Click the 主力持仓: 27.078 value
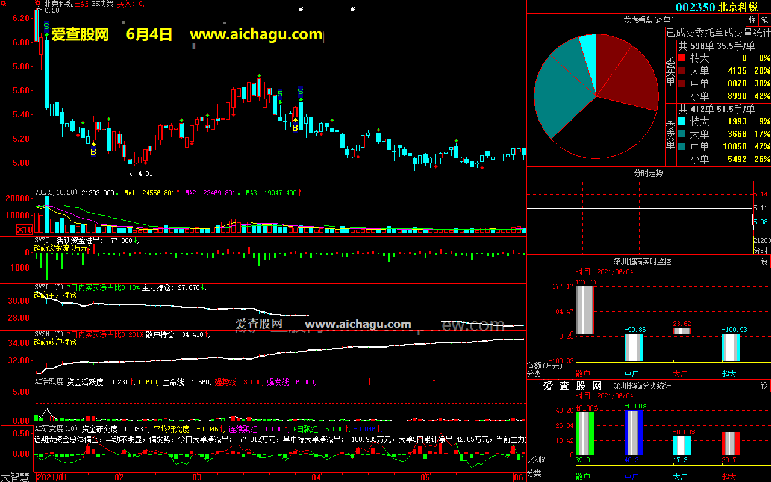The height and width of the screenshot is (482, 771). [x=173, y=287]
